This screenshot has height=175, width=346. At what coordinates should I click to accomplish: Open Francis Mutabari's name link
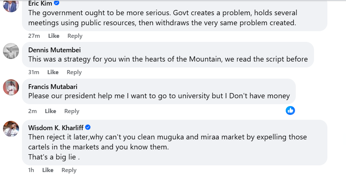[x=53, y=87]
